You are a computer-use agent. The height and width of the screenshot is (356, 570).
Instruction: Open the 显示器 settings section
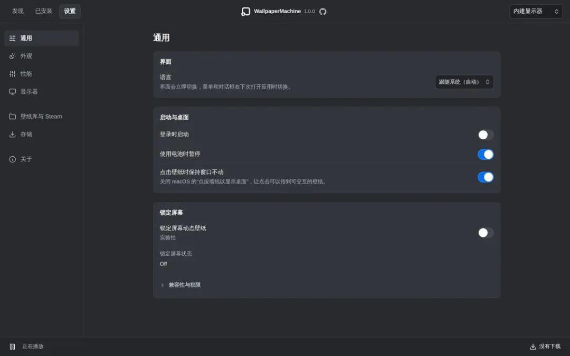pyautogui.click(x=42, y=92)
